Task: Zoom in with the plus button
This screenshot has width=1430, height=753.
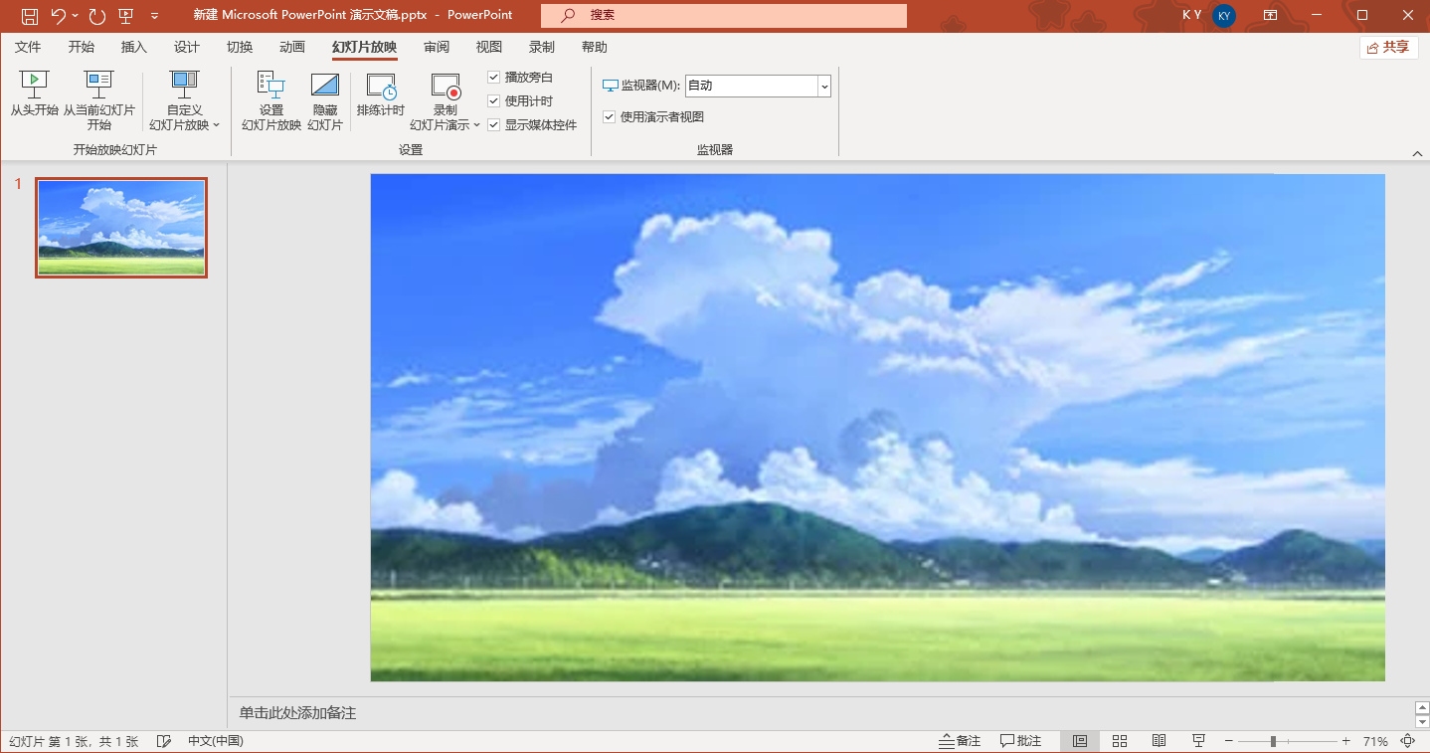Action: click(1346, 742)
